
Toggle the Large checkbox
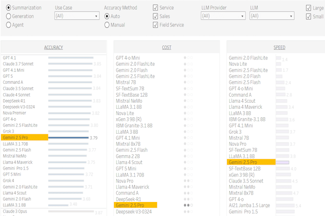pyautogui.click(x=308, y=8)
